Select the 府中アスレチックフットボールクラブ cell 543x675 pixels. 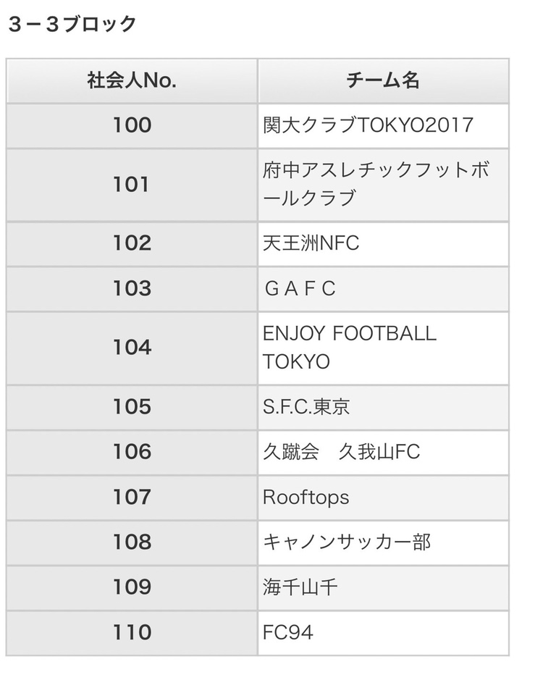click(383, 185)
